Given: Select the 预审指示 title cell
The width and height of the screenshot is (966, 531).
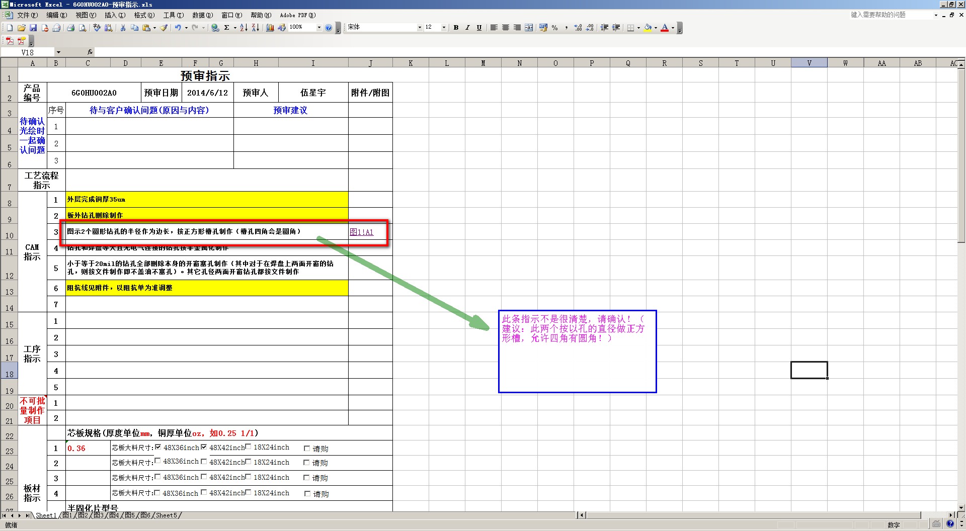Looking at the screenshot, I should tap(205, 75).
